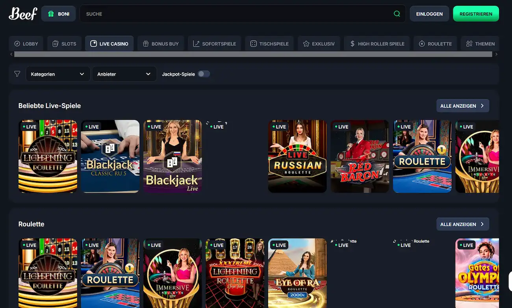Open the Eye of Ra Roulette game
Viewport: 512px width, 308px height.
pos(297,273)
